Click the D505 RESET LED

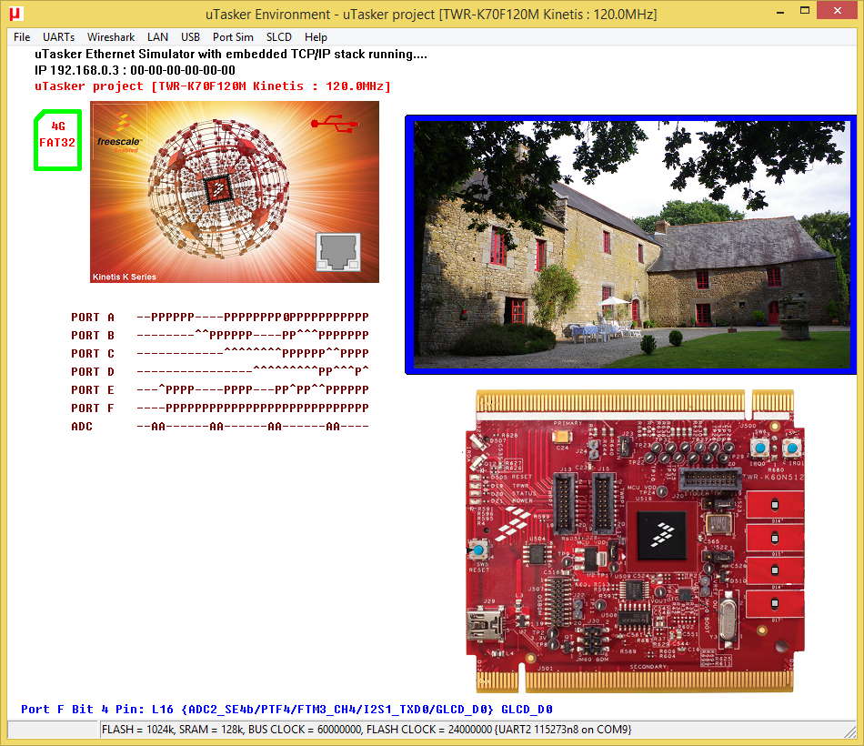coord(476,477)
